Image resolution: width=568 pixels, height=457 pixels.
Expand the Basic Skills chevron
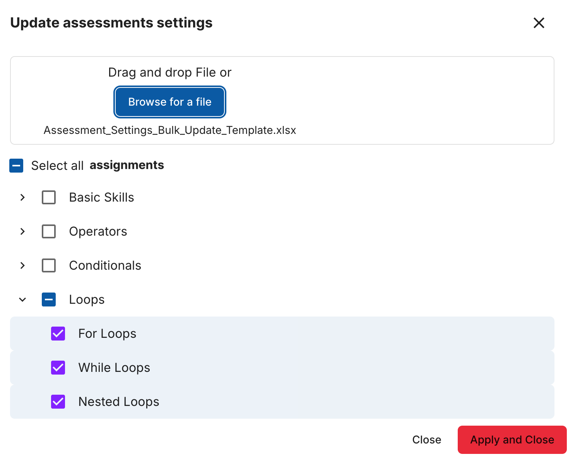[x=22, y=197]
